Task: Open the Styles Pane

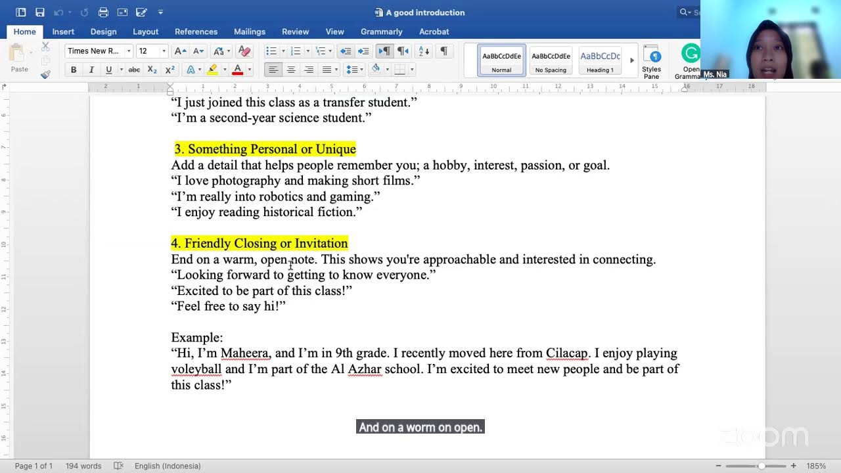Action: coord(651,62)
